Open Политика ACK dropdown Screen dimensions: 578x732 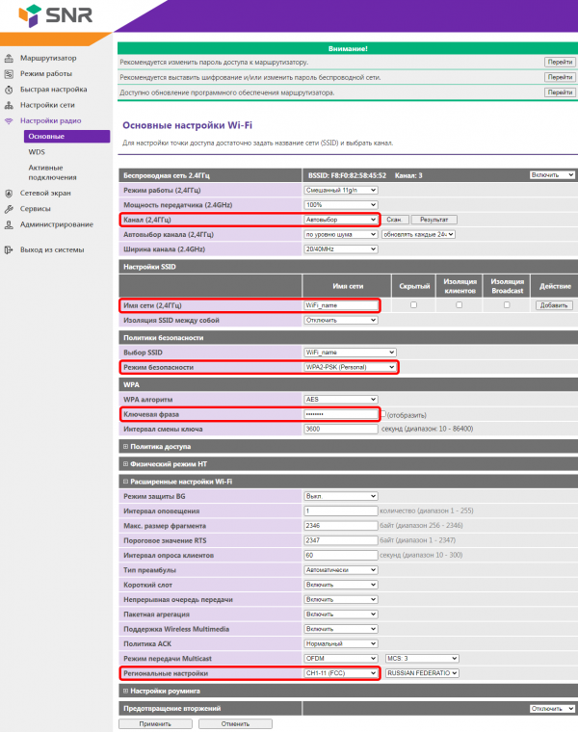[x=341, y=643]
